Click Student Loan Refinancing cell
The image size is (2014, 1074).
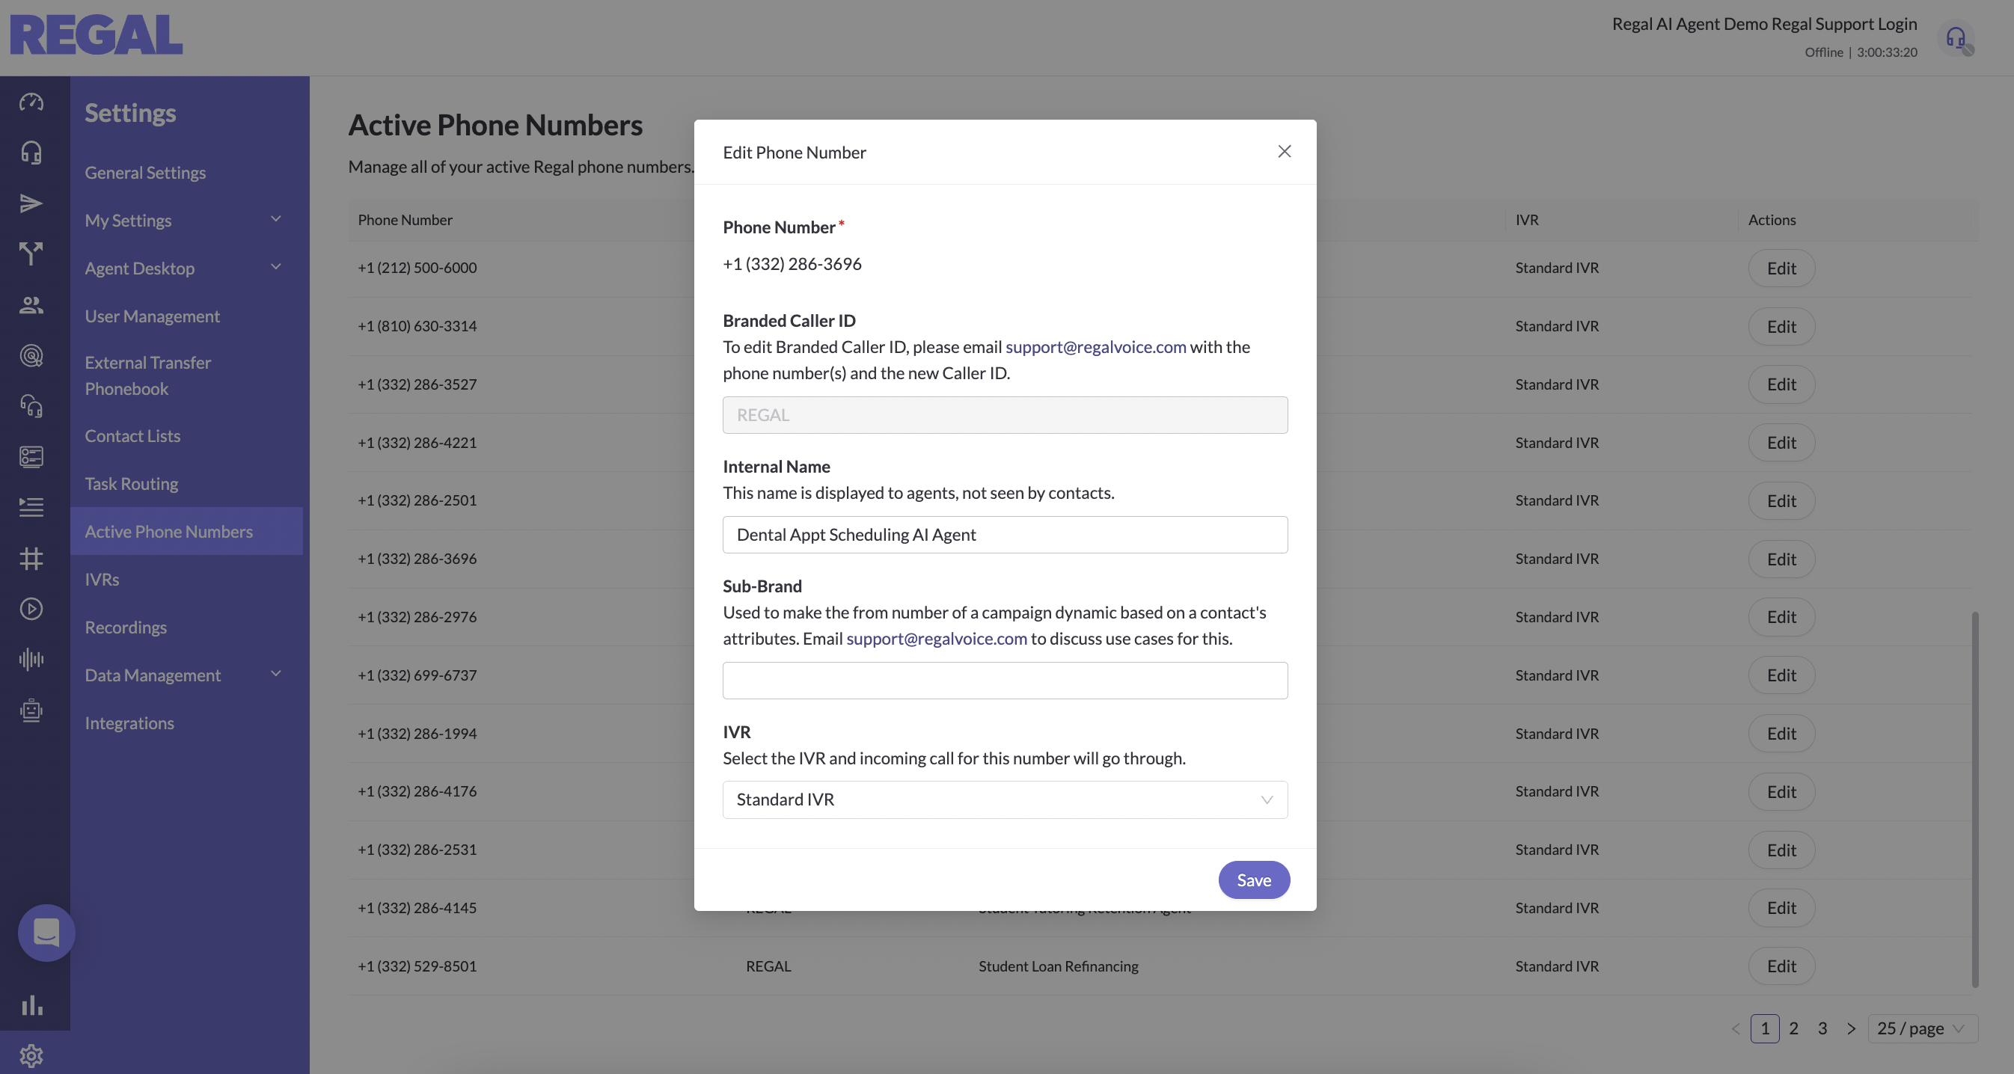1058,966
